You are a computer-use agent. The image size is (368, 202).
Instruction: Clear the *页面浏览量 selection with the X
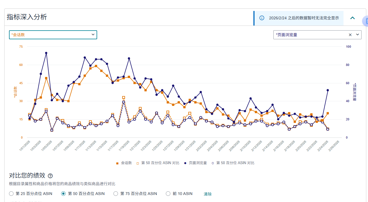350,35
